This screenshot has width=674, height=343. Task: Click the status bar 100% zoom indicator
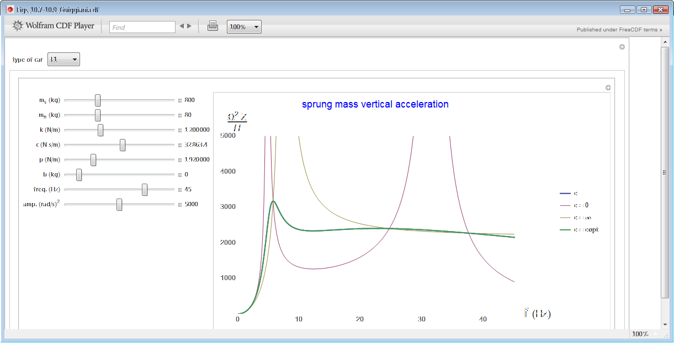640,334
